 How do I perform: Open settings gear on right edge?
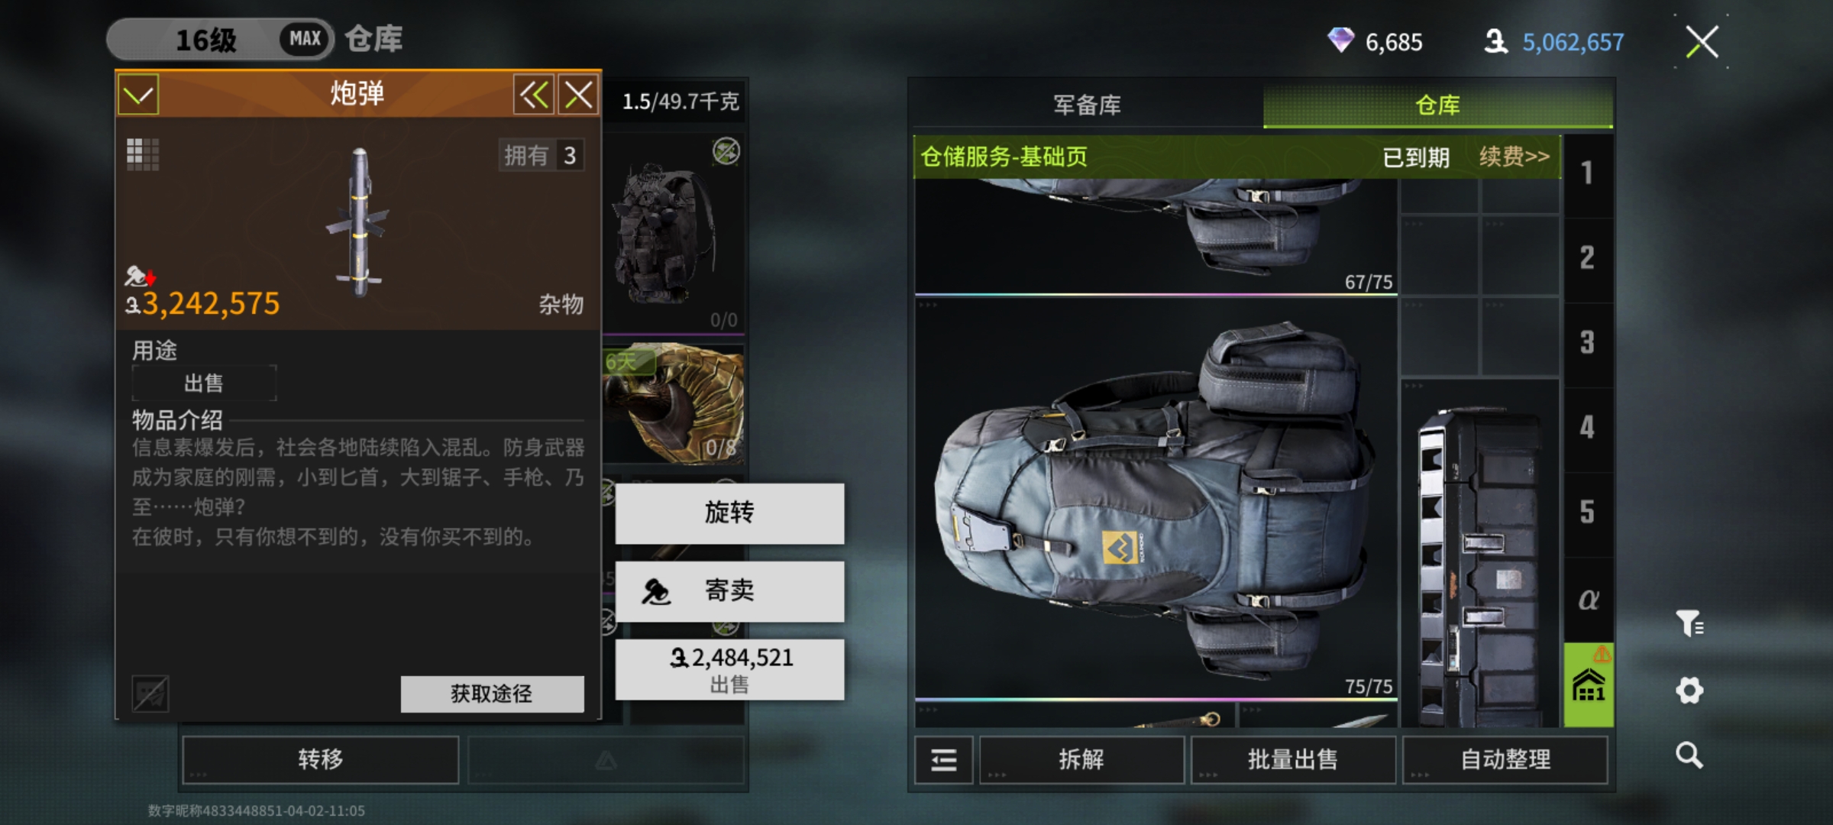pos(1689,691)
